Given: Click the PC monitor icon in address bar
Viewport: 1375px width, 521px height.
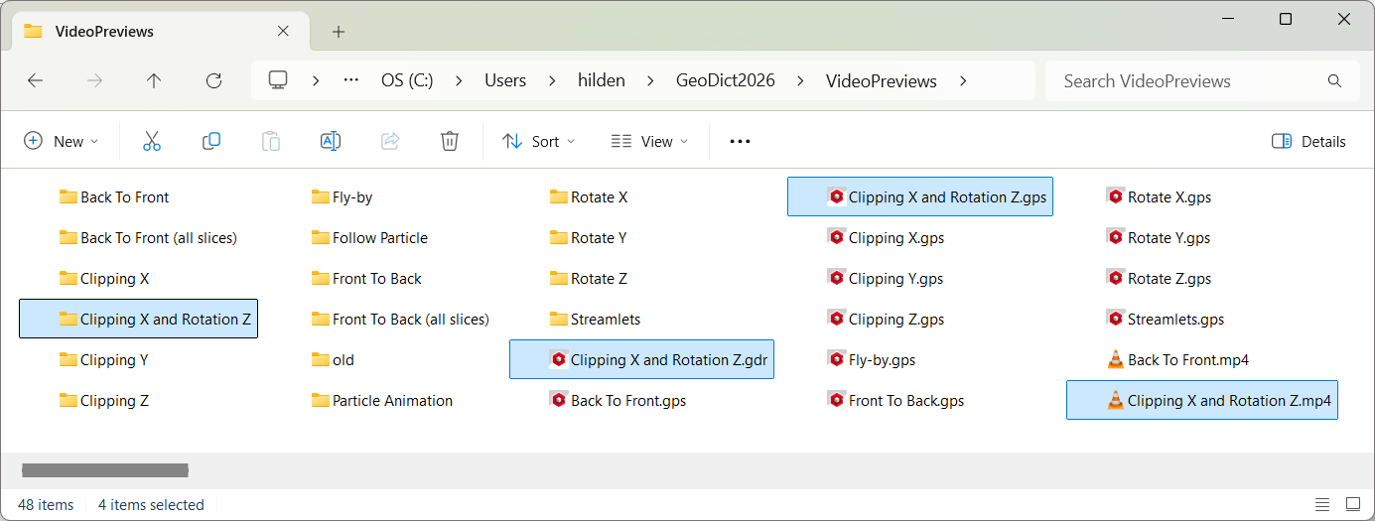Looking at the screenshot, I should (278, 80).
